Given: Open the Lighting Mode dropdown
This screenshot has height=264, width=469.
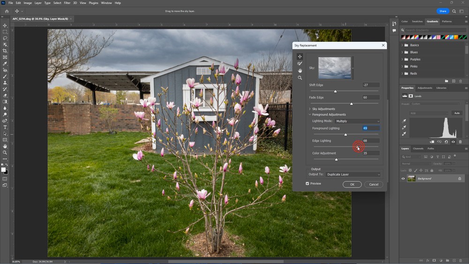Looking at the screenshot, I should click(x=357, y=121).
